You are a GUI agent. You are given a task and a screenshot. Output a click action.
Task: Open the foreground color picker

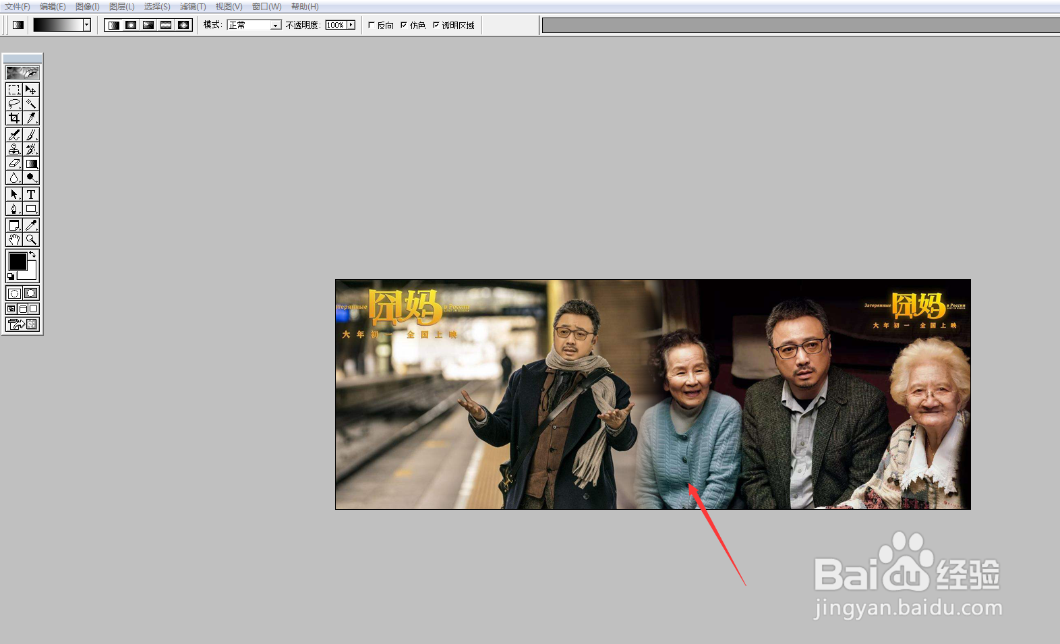(x=18, y=261)
